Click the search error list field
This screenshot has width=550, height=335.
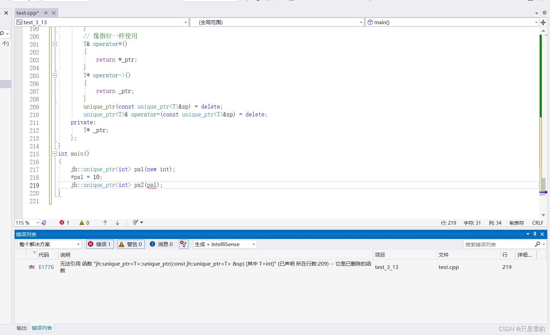[x=498, y=244]
